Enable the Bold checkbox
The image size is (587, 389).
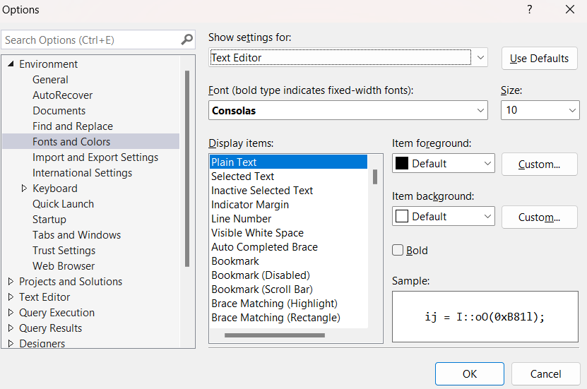[398, 250]
